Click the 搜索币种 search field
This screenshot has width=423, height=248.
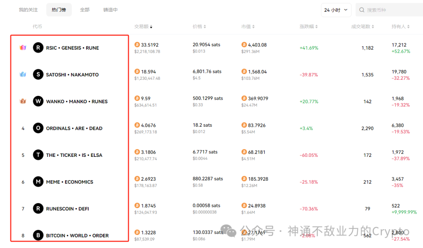pyautogui.click(x=389, y=10)
